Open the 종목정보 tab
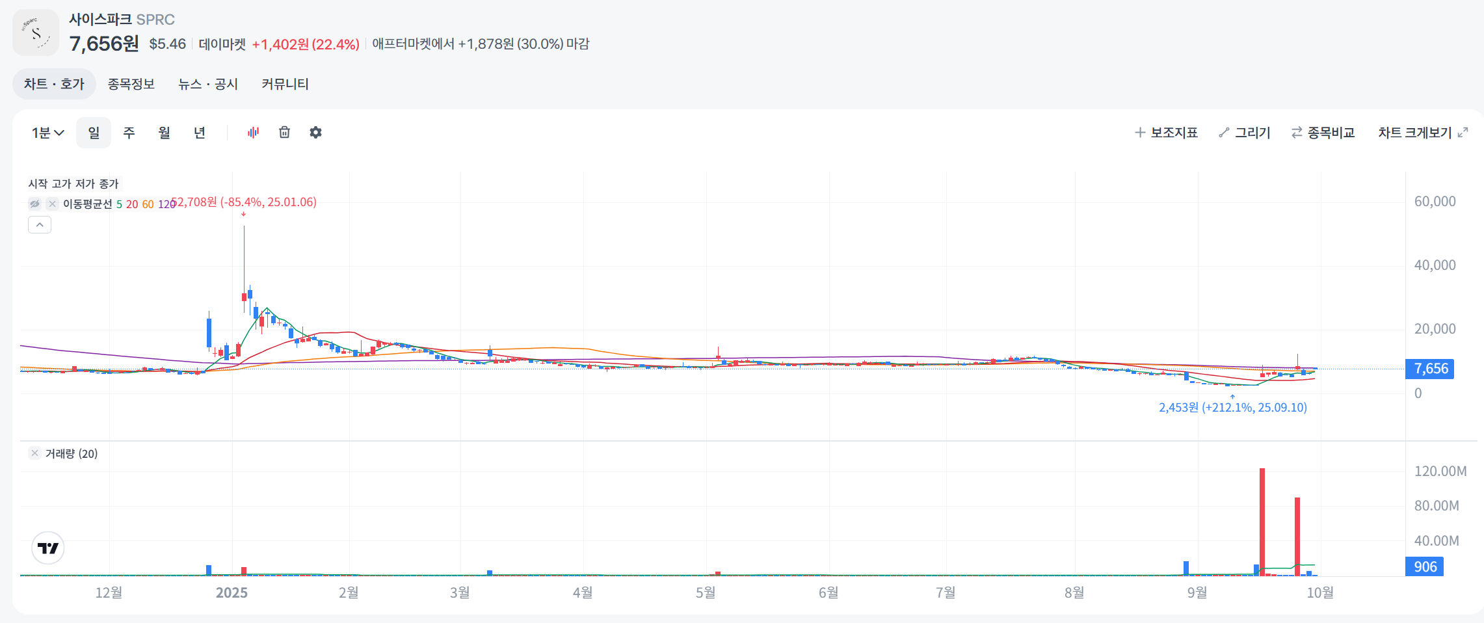Screen dimensions: 1484x623 131,84
